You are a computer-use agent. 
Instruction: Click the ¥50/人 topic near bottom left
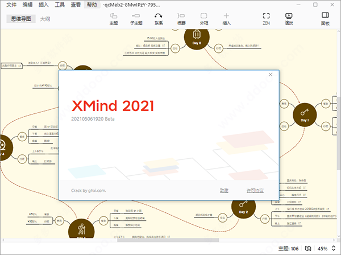tap(32, 214)
